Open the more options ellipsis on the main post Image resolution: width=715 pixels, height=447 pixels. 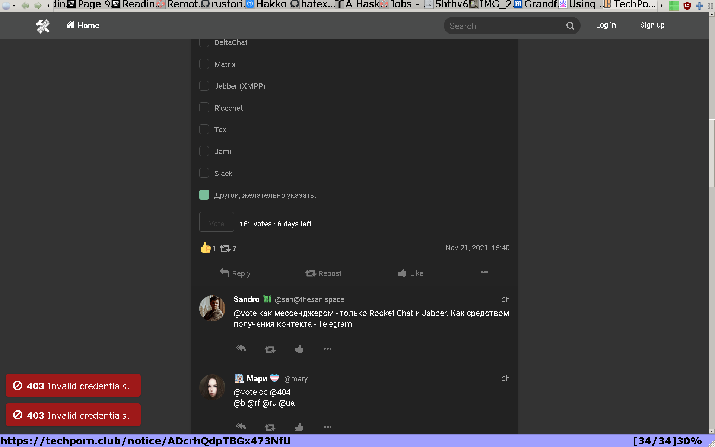click(484, 273)
